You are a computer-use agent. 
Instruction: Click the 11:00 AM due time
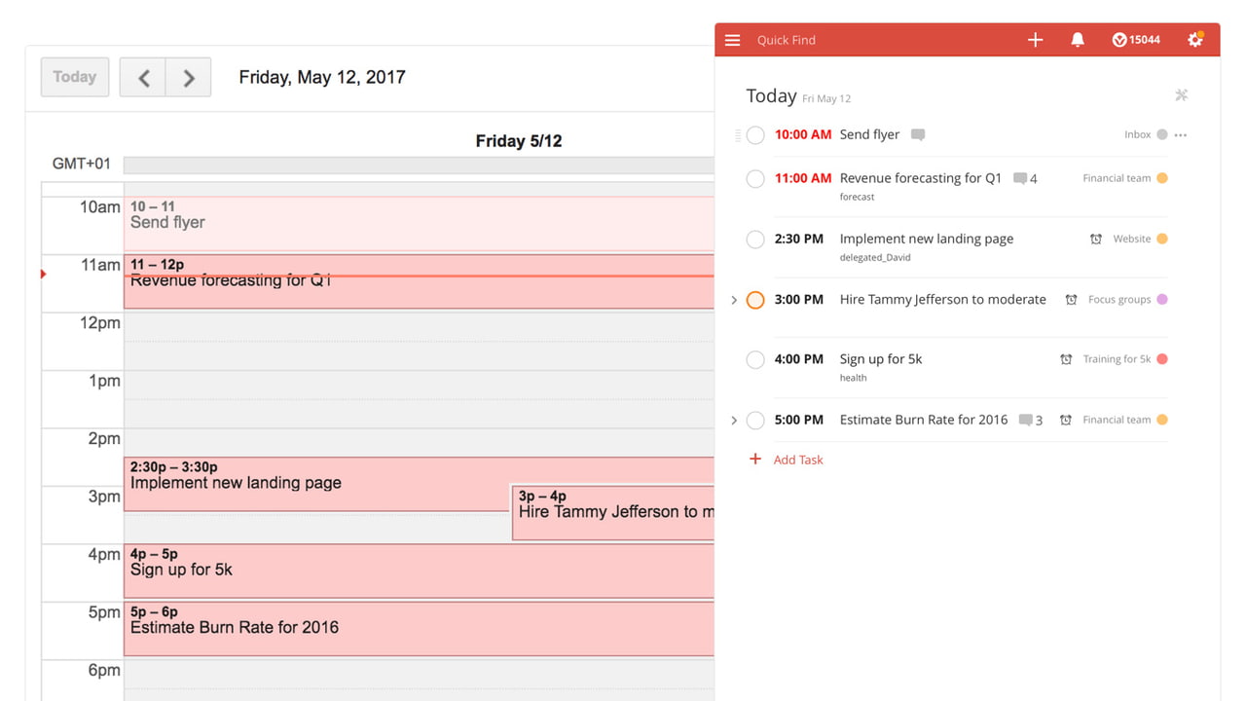coord(803,178)
